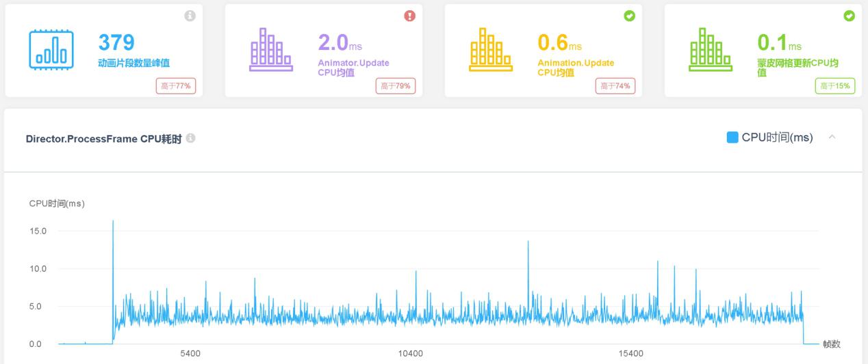The width and height of the screenshot is (868, 364).
Task: Click the green 高于15% badge
Action: 835,86
